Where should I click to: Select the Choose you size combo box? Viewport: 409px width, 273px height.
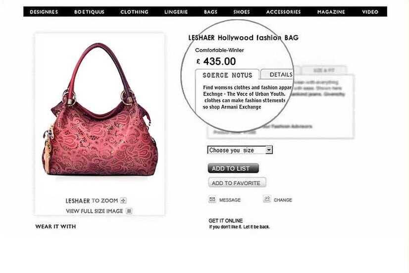click(240, 150)
